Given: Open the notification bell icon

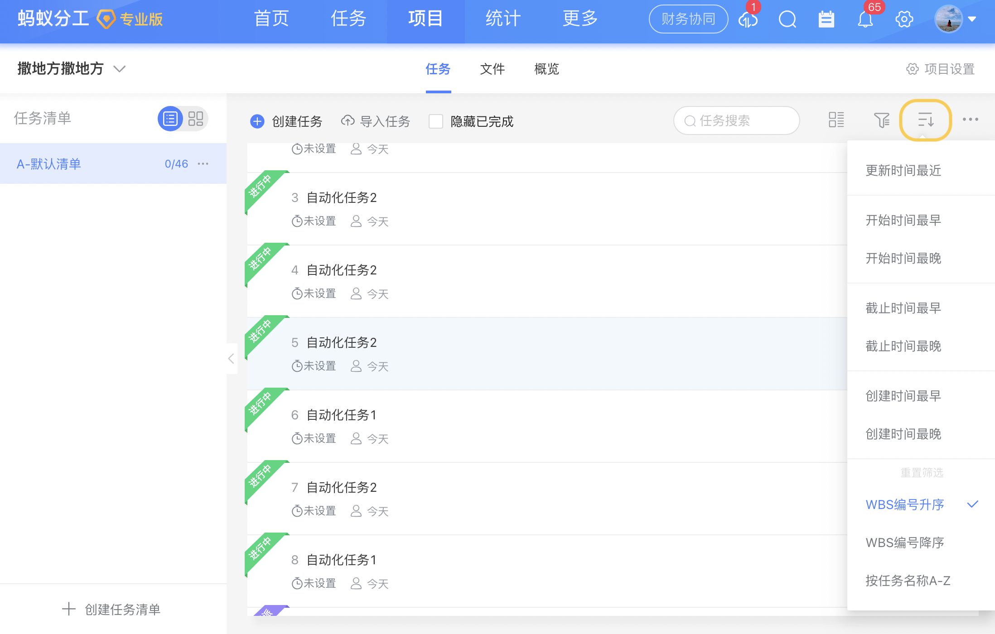Looking at the screenshot, I should [865, 19].
